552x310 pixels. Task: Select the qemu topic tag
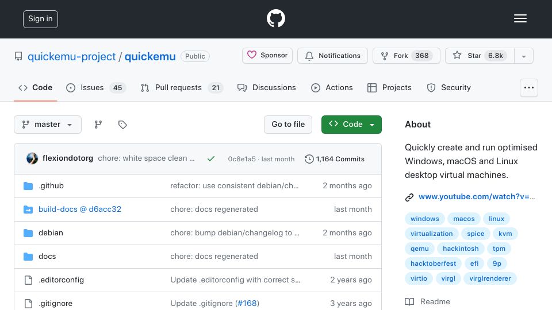tap(420, 249)
